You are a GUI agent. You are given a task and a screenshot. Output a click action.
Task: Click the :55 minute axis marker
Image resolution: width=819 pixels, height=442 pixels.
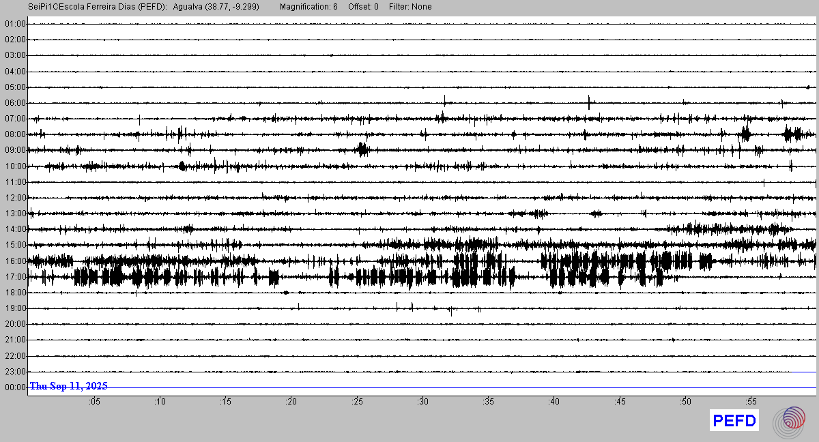pyautogui.click(x=751, y=402)
